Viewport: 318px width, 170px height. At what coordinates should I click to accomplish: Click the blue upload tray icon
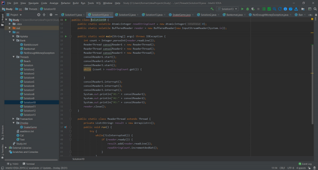tap(296, 9)
